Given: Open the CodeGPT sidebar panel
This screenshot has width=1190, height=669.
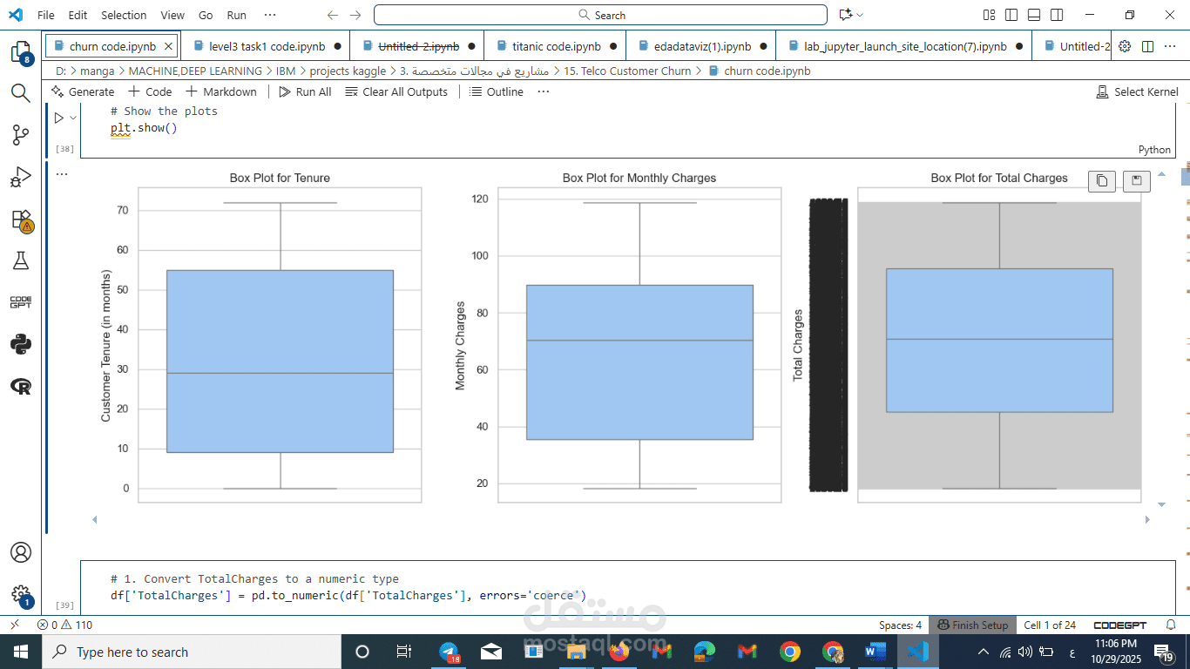Looking at the screenshot, I should tap(21, 302).
